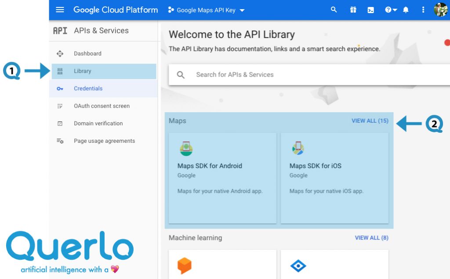This screenshot has width=450, height=279.
Task: Click the blue diamond eye API icon
Action: [298, 266]
